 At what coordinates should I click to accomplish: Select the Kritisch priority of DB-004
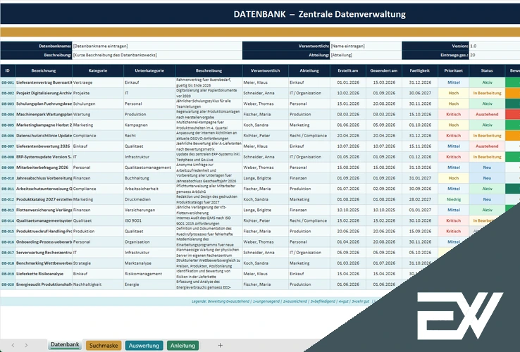coord(453,114)
